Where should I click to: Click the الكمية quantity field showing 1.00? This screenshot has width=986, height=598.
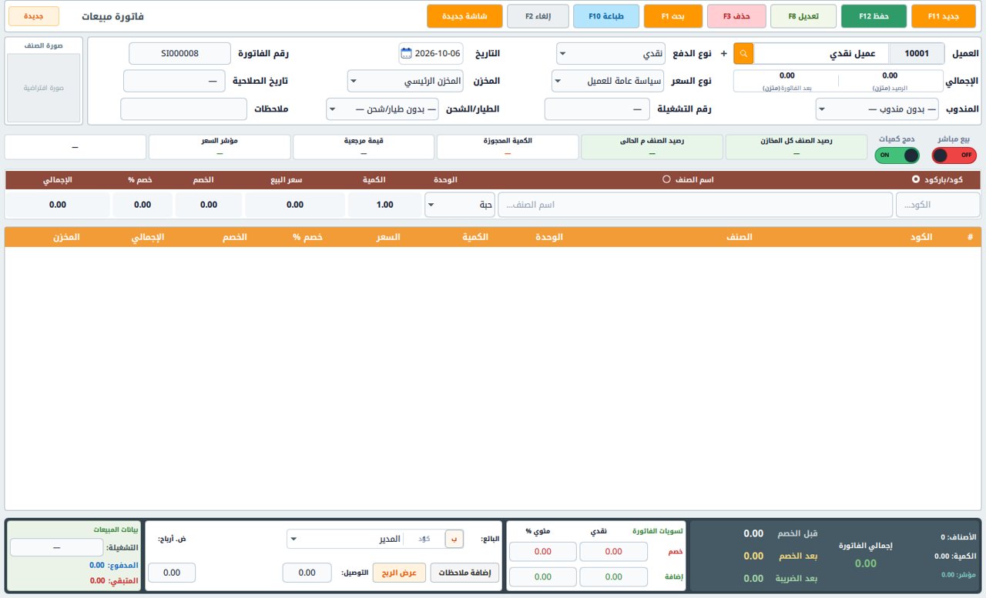coord(384,205)
